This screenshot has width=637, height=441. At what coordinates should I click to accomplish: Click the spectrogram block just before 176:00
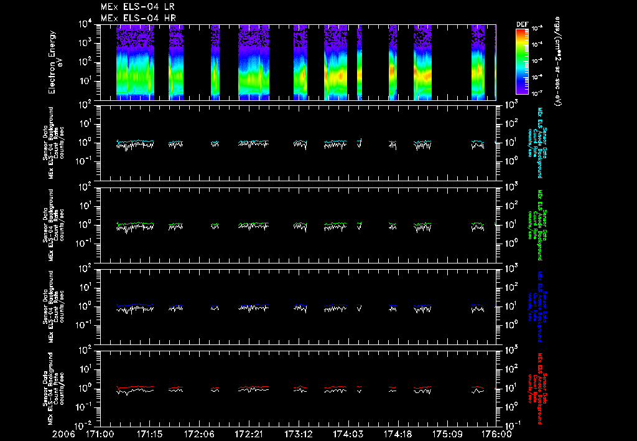point(478,62)
